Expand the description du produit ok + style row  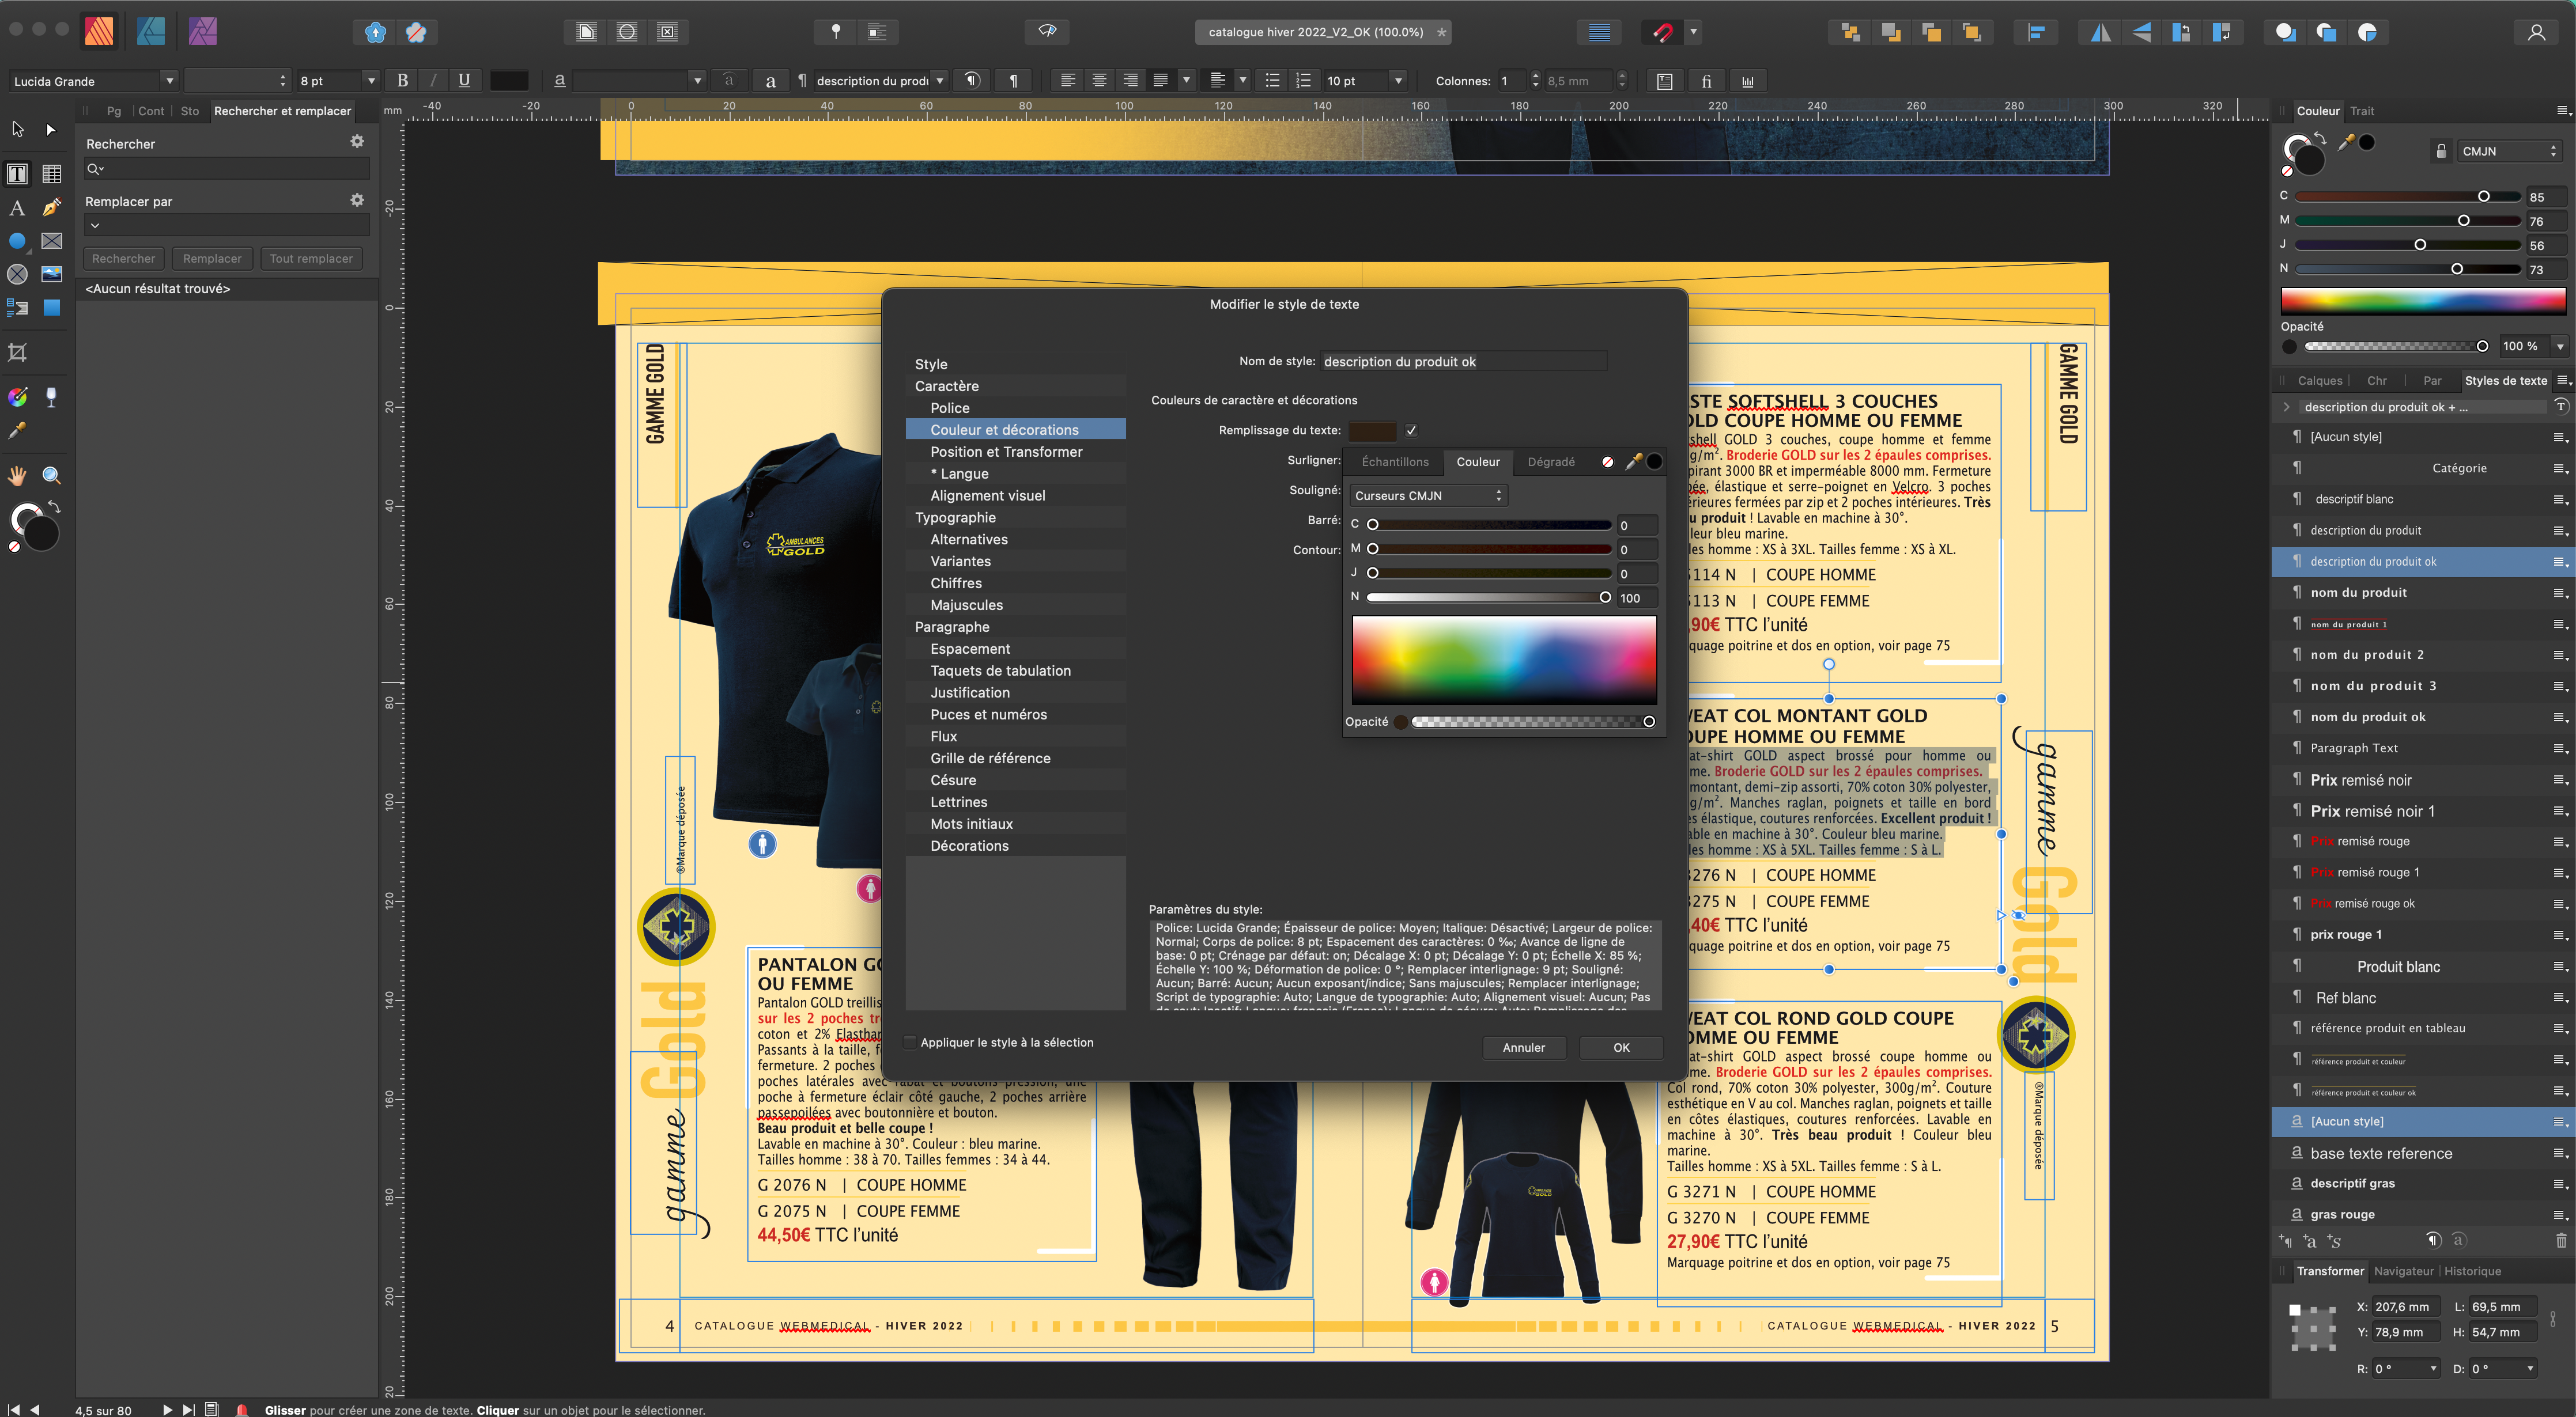[x=2287, y=407]
